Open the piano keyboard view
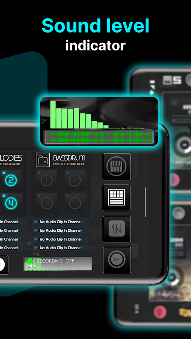 (x=116, y=167)
